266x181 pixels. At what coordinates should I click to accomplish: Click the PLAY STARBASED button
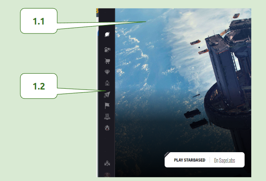coord(205,160)
